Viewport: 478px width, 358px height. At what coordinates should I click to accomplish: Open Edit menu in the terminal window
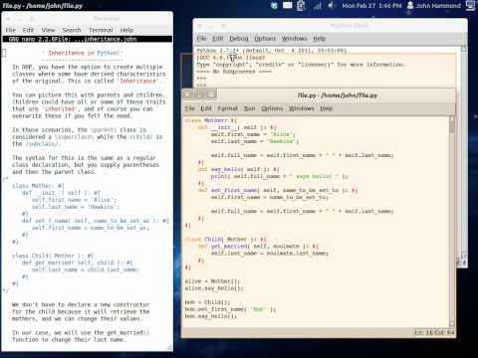[28, 30]
